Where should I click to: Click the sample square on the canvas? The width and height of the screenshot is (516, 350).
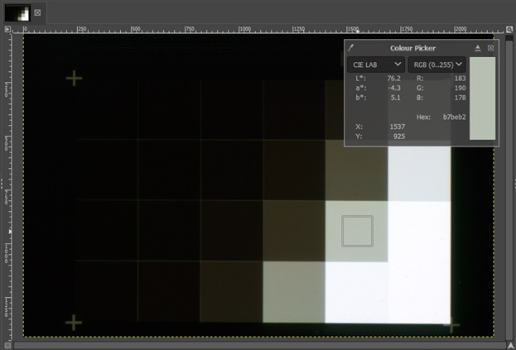357,231
